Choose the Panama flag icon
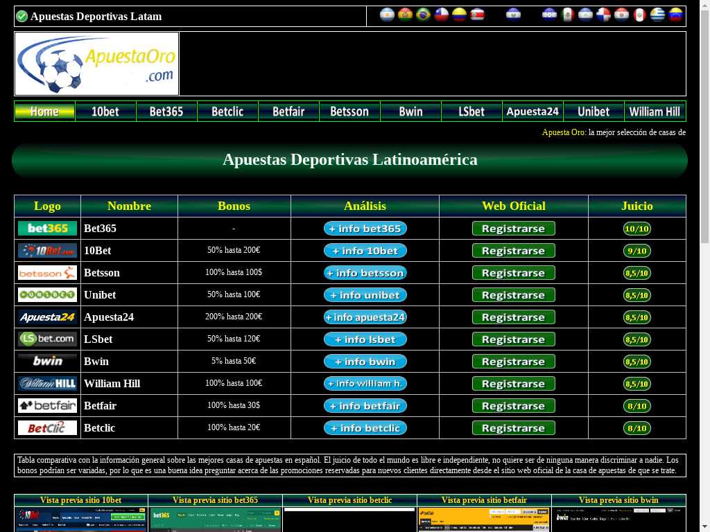The width and height of the screenshot is (710, 532). click(603, 15)
